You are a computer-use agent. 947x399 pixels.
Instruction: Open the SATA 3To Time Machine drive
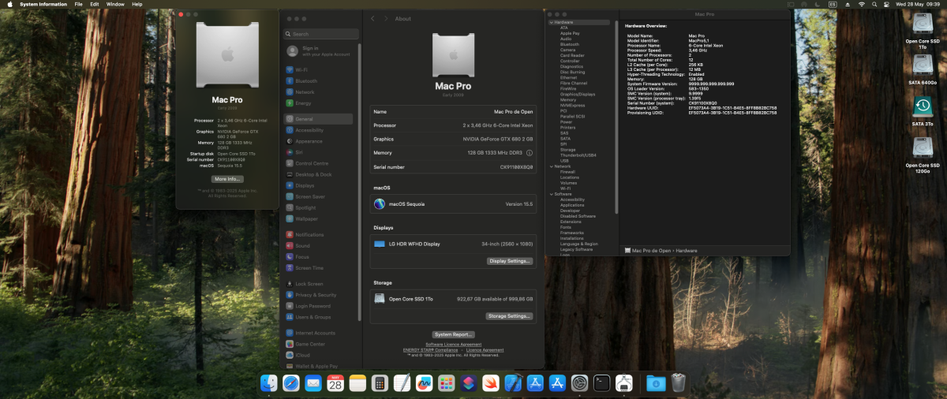[x=923, y=109]
